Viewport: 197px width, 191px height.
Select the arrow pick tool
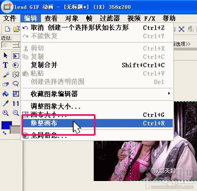coord(6,56)
